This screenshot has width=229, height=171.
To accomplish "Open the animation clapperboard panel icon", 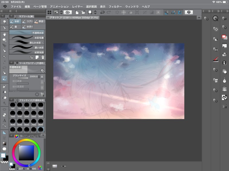I will [x=224, y=106].
